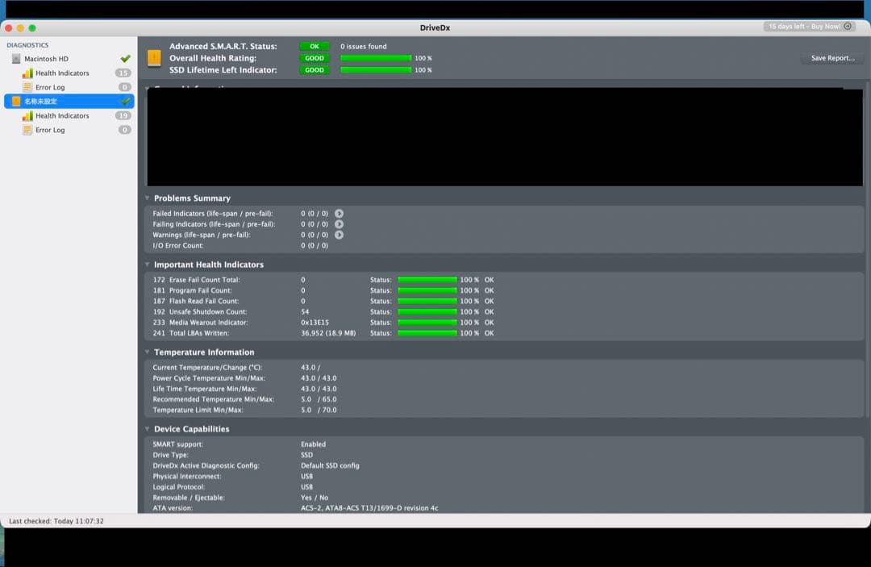The width and height of the screenshot is (871, 567).
Task: Click arrow button next to Failing Indicators
Action: click(x=339, y=224)
